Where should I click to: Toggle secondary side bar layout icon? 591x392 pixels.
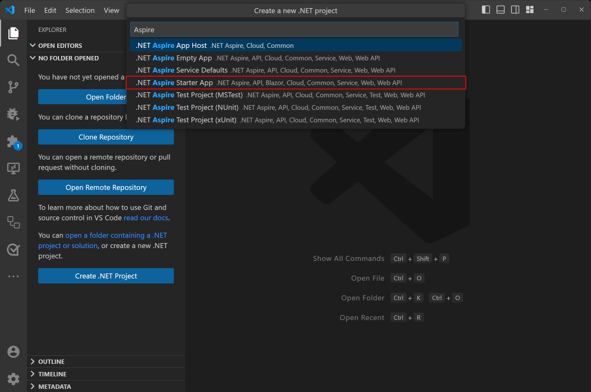pos(515,10)
